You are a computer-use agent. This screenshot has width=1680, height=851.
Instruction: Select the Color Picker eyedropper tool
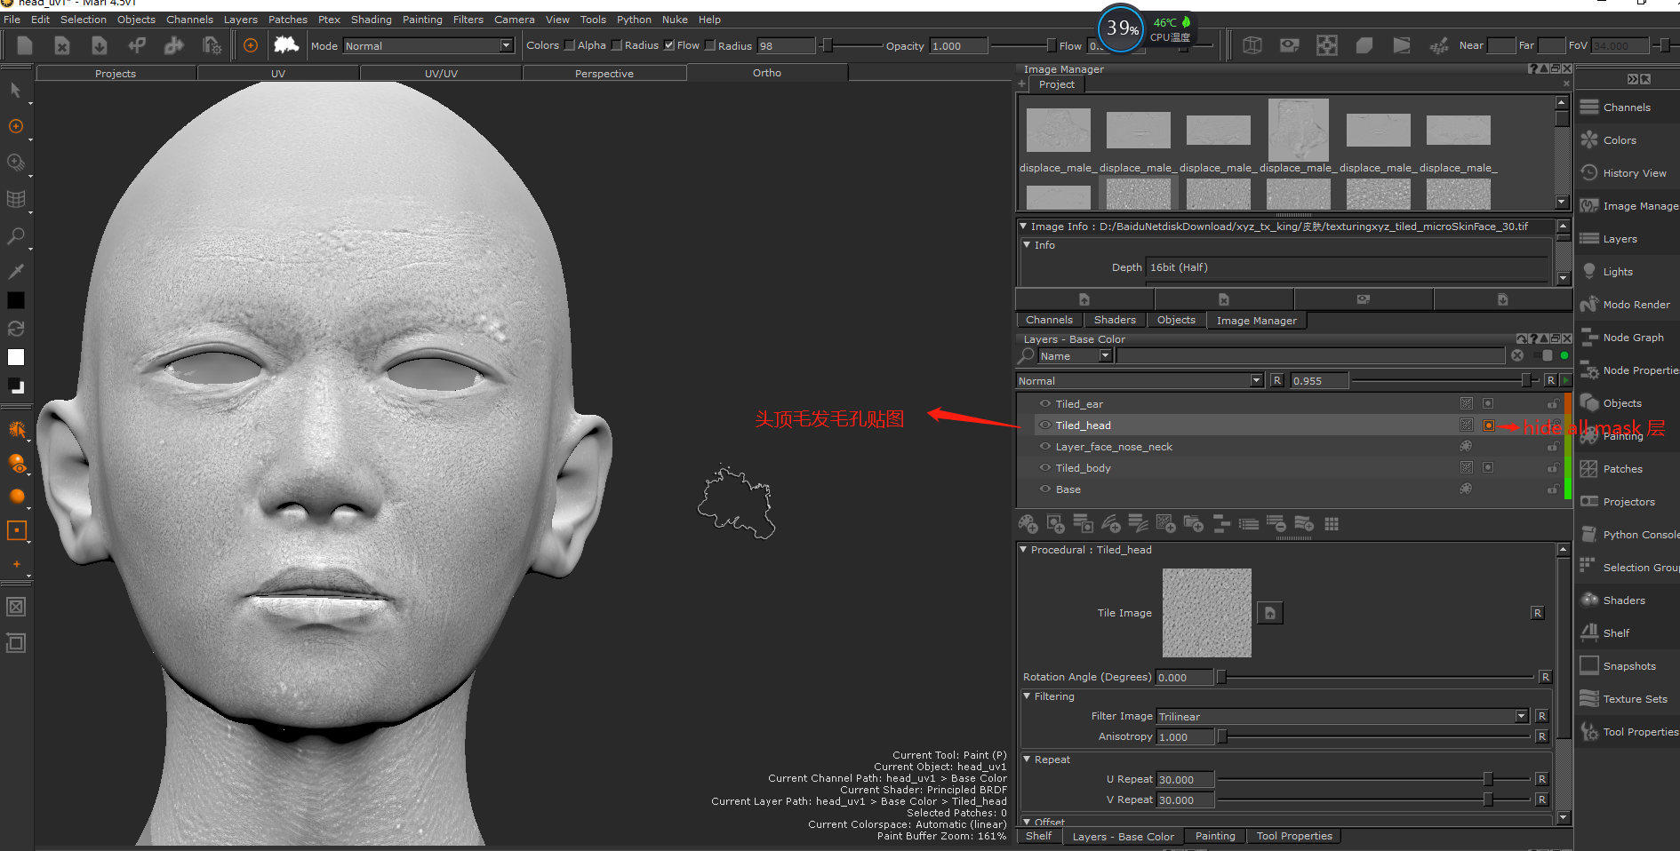[16, 271]
